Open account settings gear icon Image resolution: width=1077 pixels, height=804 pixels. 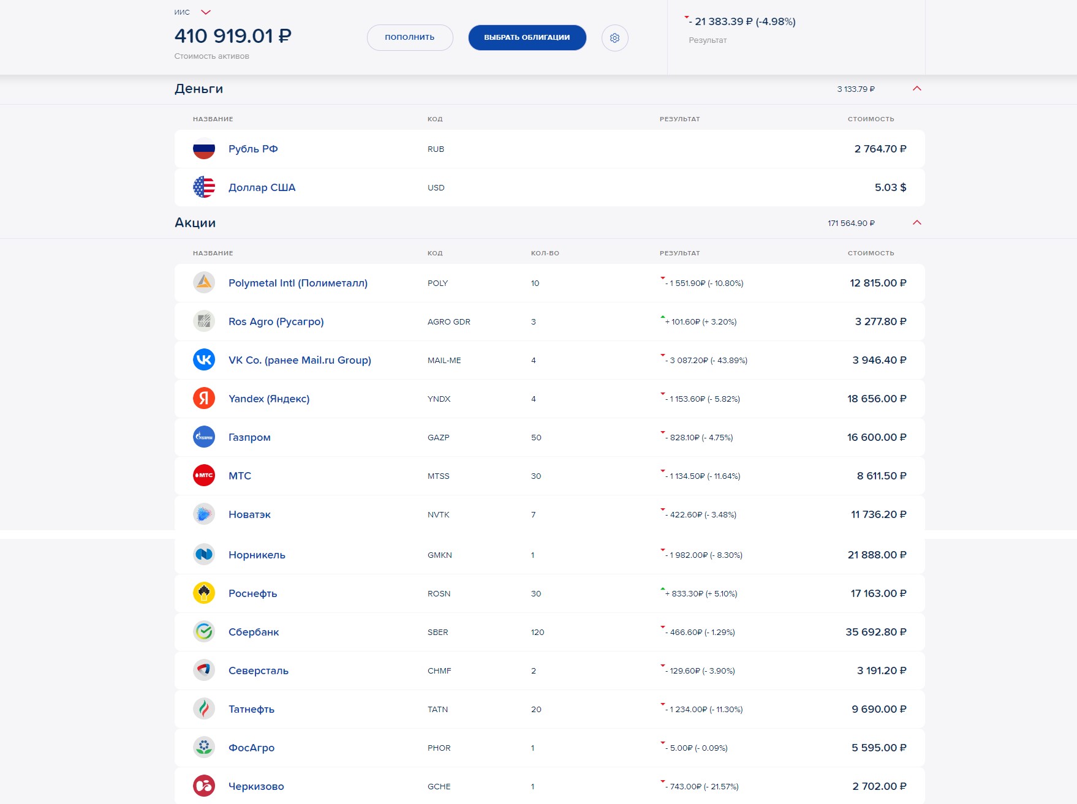(615, 38)
